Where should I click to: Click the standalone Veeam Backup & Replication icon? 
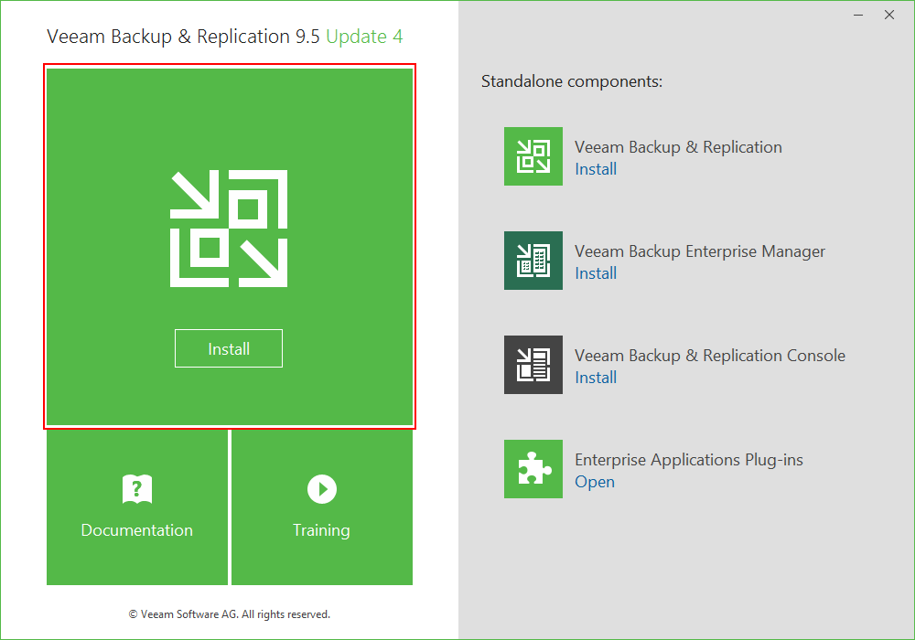(533, 156)
